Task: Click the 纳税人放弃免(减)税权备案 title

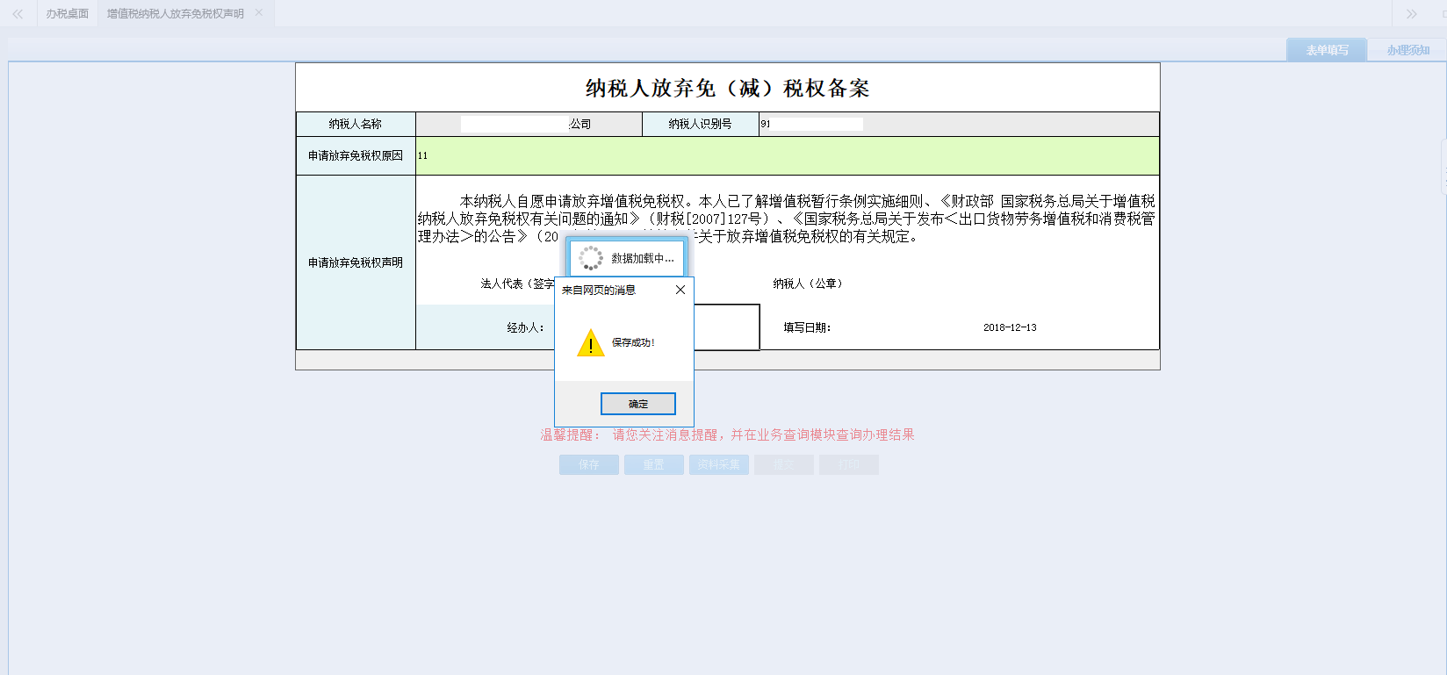Action: [727, 88]
